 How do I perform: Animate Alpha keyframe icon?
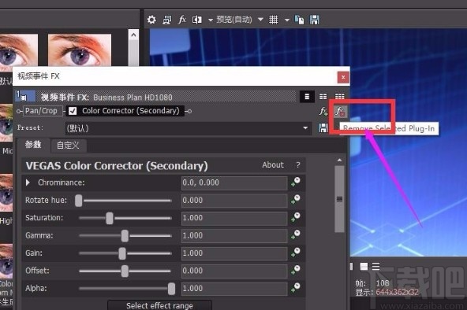pos(296,287)
